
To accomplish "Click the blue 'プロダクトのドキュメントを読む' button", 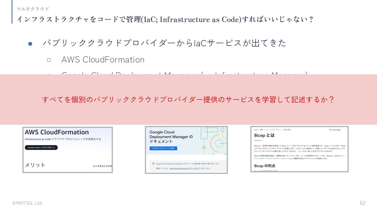I will (163, 148).
